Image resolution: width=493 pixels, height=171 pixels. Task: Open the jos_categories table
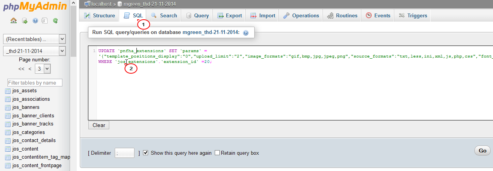point(29,132)
